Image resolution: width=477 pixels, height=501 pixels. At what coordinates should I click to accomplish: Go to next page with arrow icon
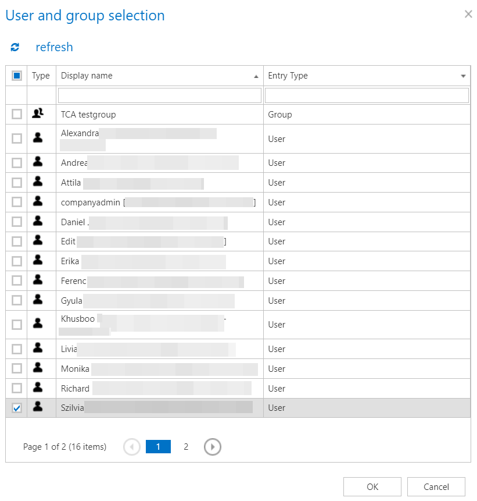coord(213,447)
